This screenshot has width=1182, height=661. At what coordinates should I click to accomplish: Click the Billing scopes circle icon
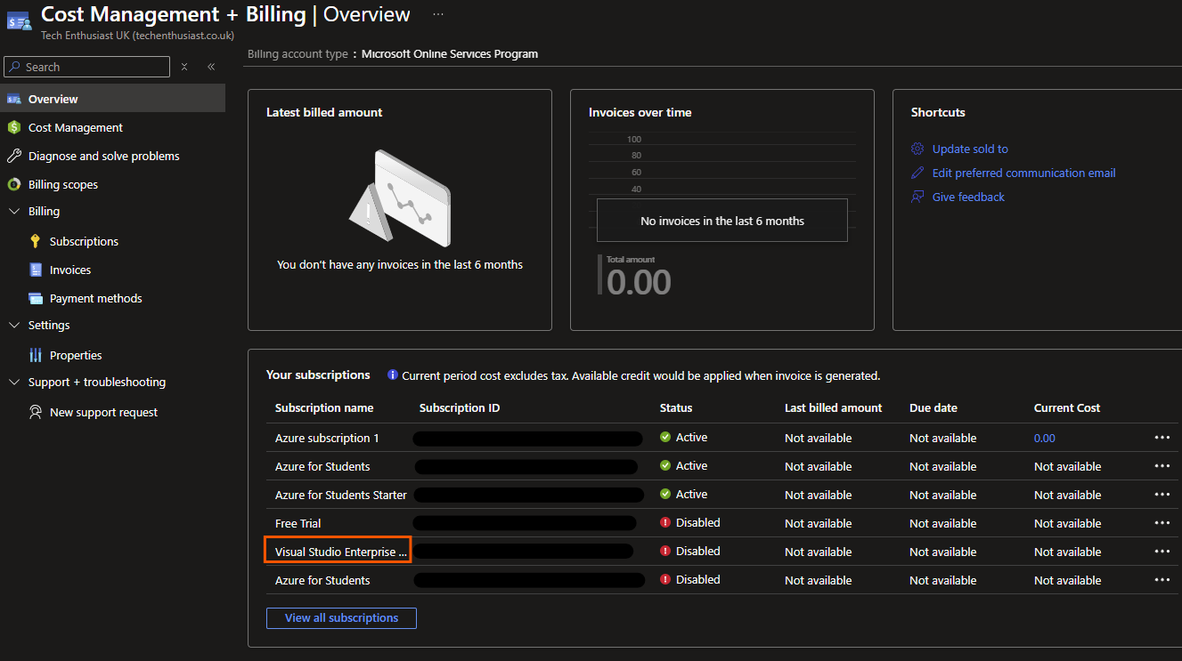pos(13,184)
